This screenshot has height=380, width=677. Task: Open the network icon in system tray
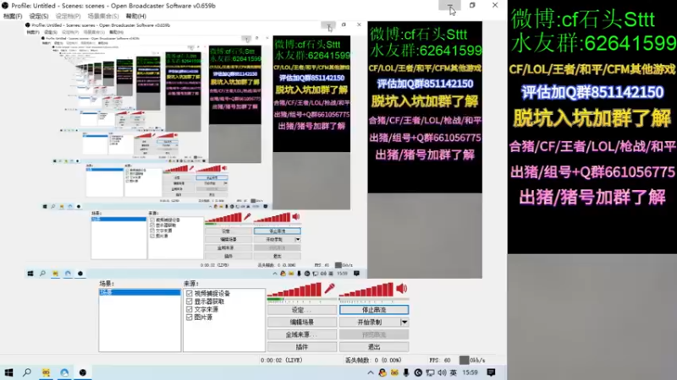pyautogui.click(x=430, y=372)
